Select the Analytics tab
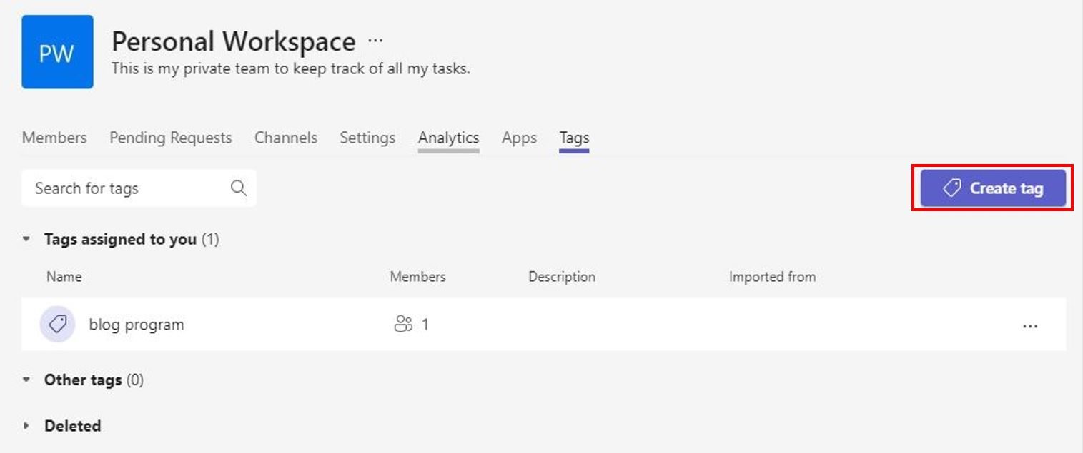Image resolution: width=1083 pixels, height=453 pixels. [x=448, y=138]
